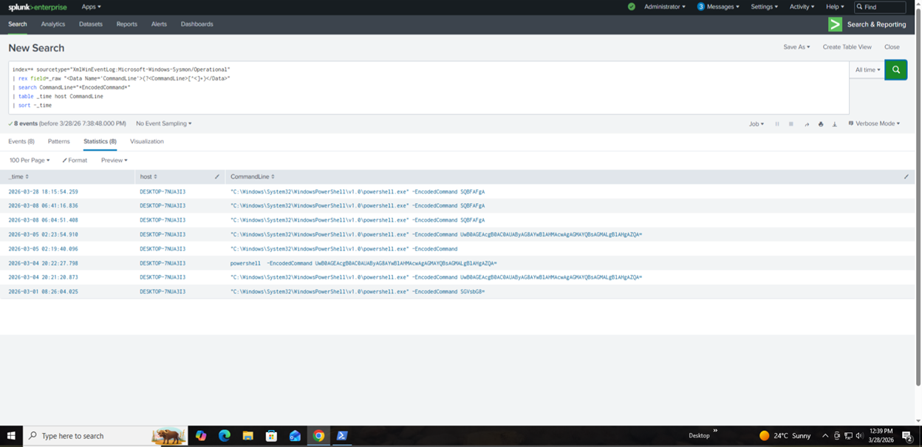922x447 pixels.
Task: Pause the current search job
Action: pos(778,124)
